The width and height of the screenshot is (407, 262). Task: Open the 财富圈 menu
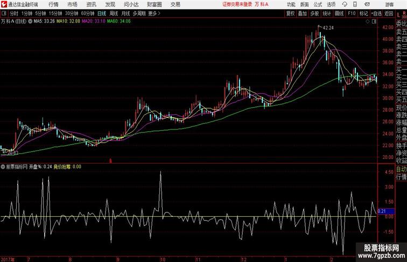[155, 4]
